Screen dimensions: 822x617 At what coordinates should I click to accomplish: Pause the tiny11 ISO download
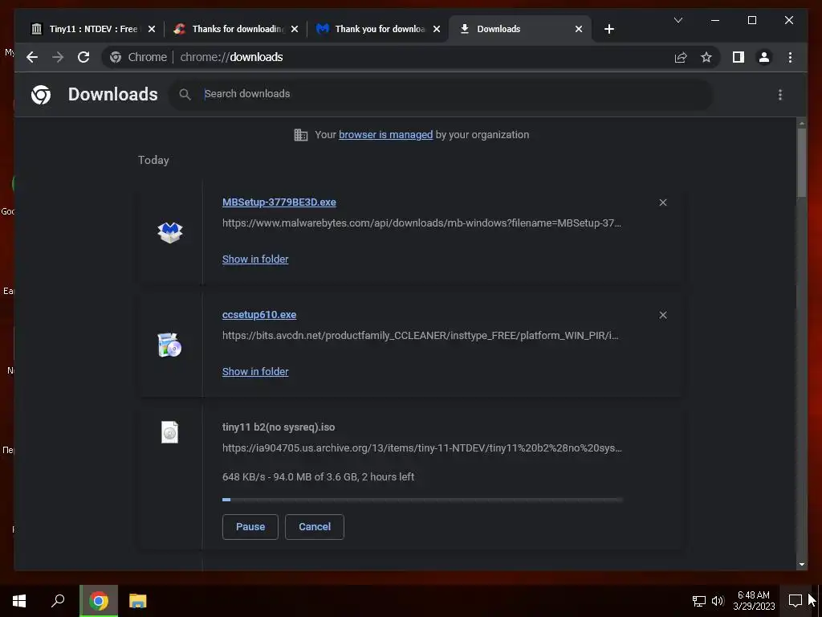point(250,527)
